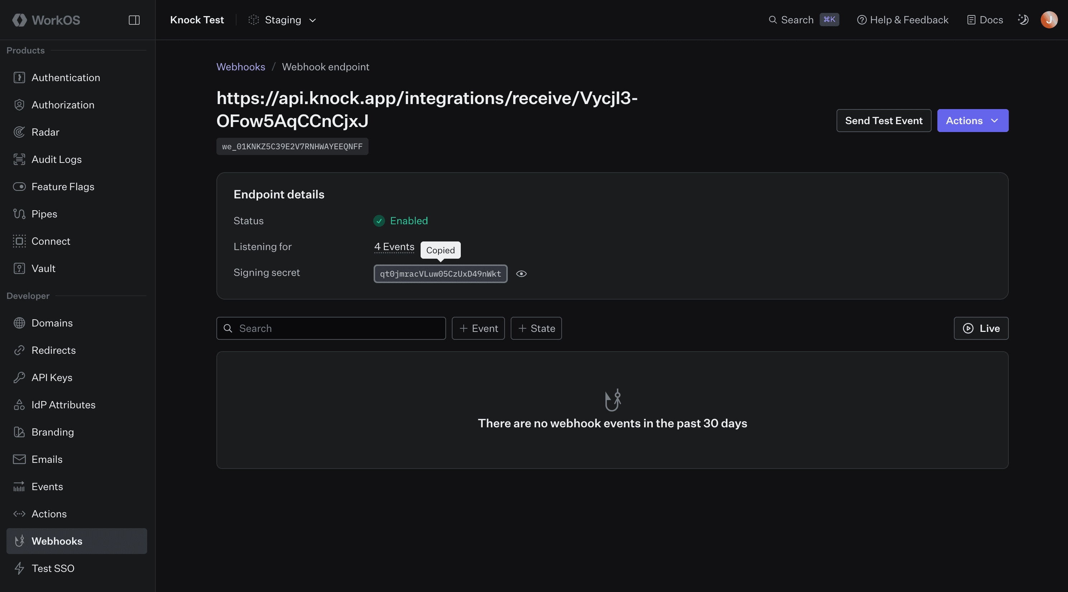Image resolution: width=1068 pixels, height=592 pixels.
Task: Navigate back via the Webhooks breadcrumb
Action: pos(240,67)
